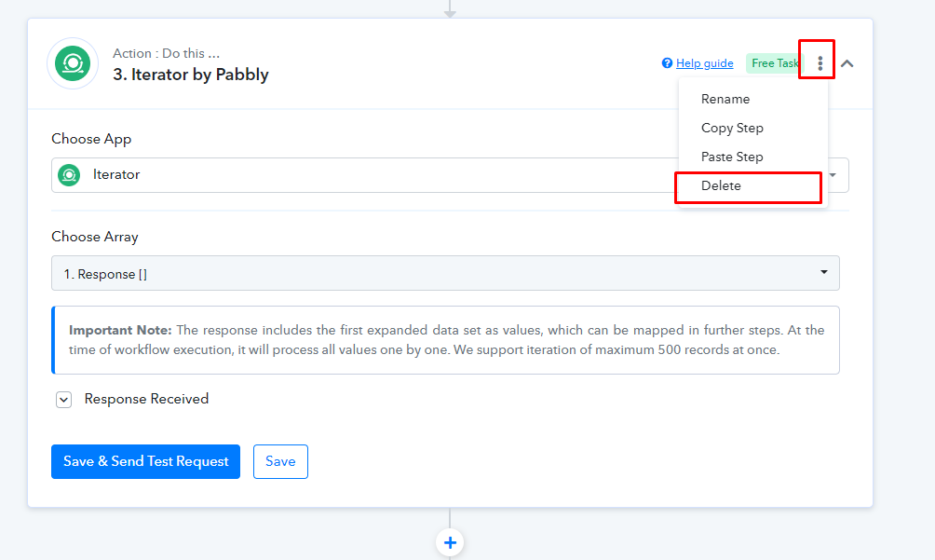Choose Paste Step in the menu
This screenshot has height=560, width=935.
coord(732,157)
